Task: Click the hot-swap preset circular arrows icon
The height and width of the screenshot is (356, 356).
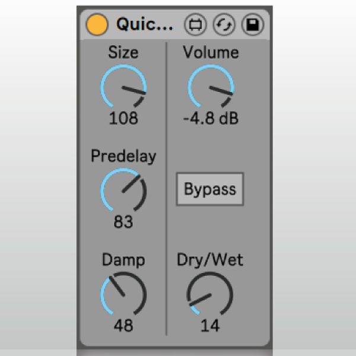Action: (x=224, y=24)
